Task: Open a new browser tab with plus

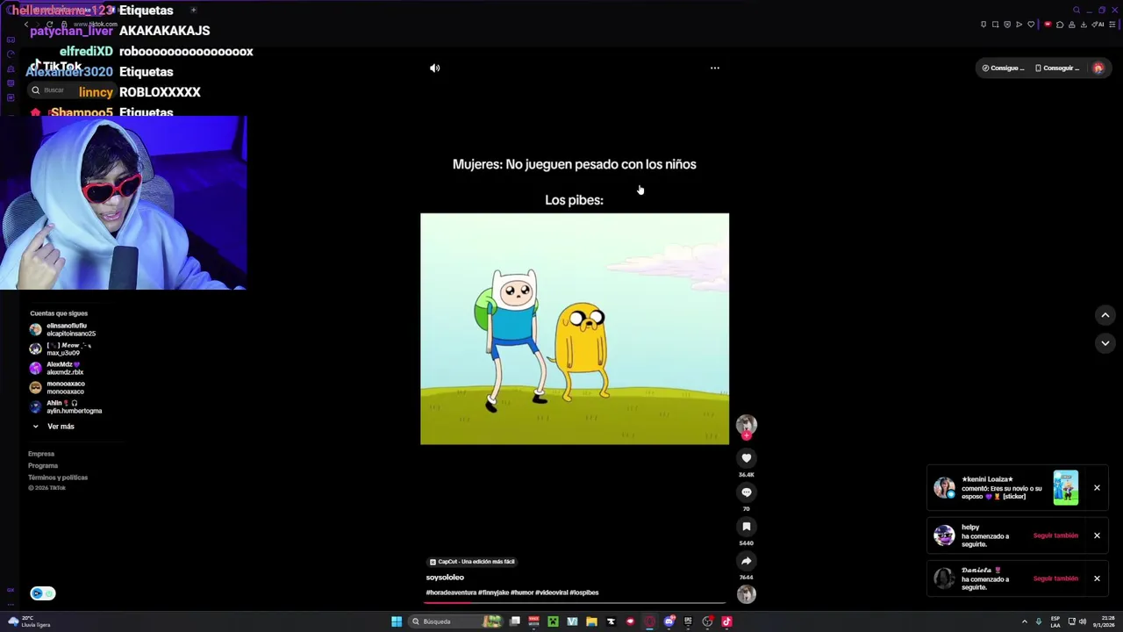Action: (x=193, y=10)
